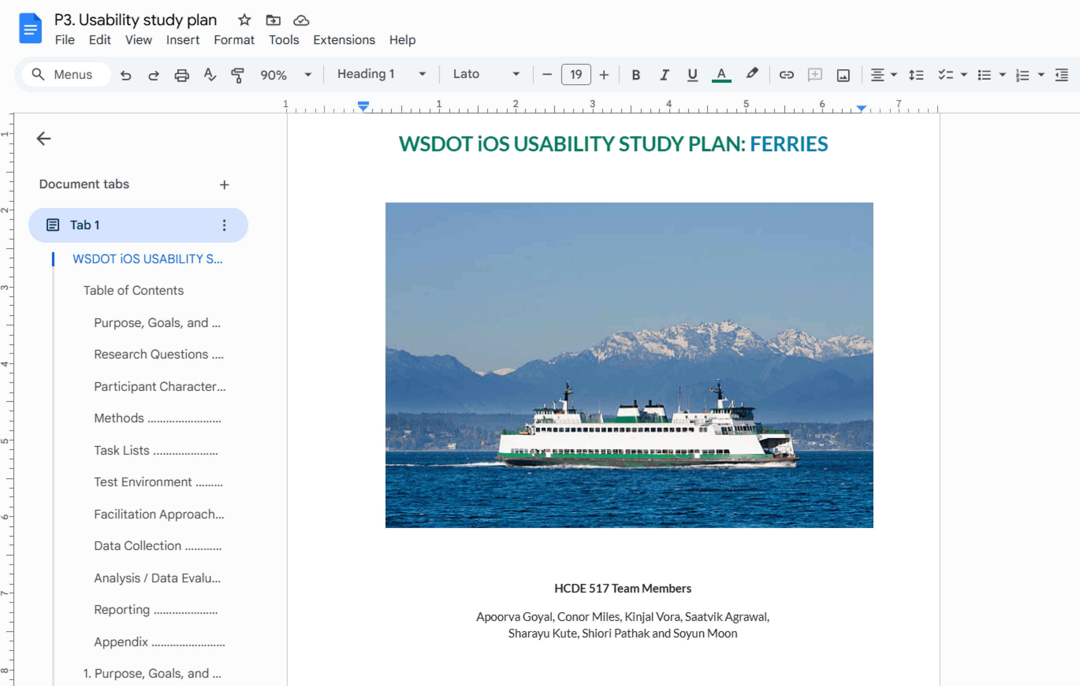
Task: Open the 90% zoom dropdown
Action: (x=286, y=75)
